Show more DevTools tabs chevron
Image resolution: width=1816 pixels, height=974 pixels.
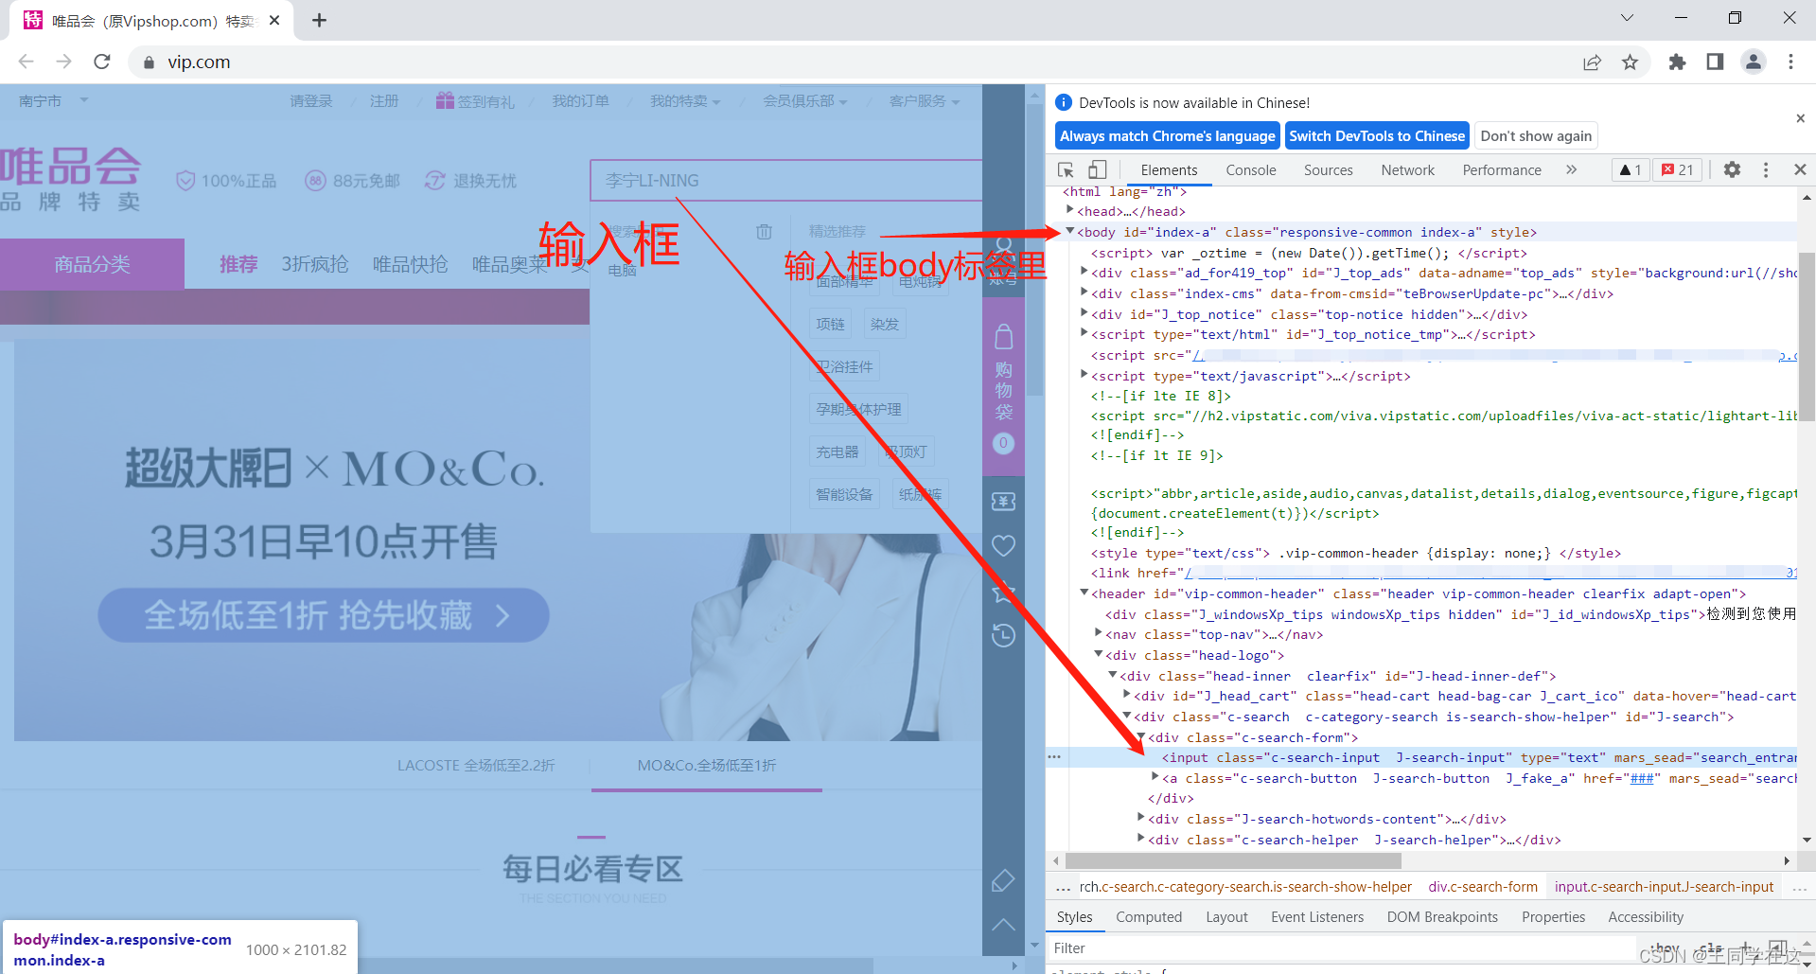(x=1572, y=169)
